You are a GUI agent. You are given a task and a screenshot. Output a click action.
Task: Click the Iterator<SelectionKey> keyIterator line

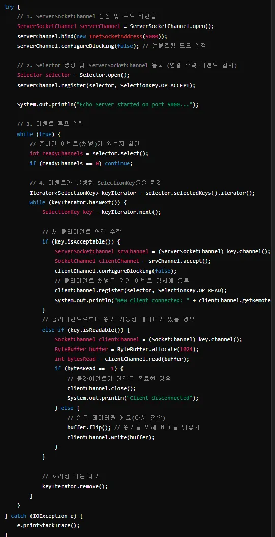click(142, 193)
